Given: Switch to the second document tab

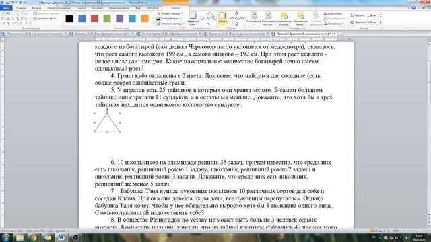Looking at the screenshot, I should click(x=100, y=34).
